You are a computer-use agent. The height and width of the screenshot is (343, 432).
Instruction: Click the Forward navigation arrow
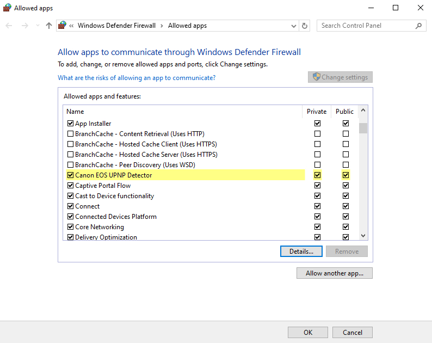(24, 26)
